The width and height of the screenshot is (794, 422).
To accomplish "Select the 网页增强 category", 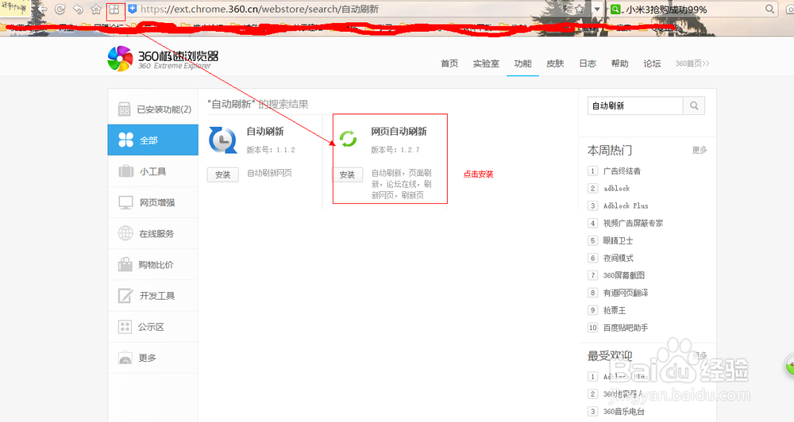I will 153,202.
